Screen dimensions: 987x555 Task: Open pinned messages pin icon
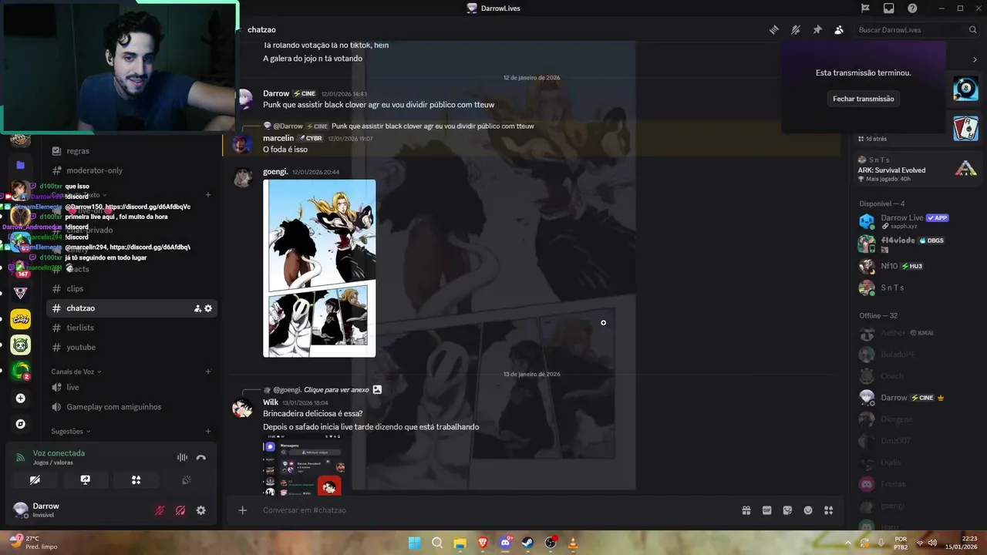(x=817, y=30)
